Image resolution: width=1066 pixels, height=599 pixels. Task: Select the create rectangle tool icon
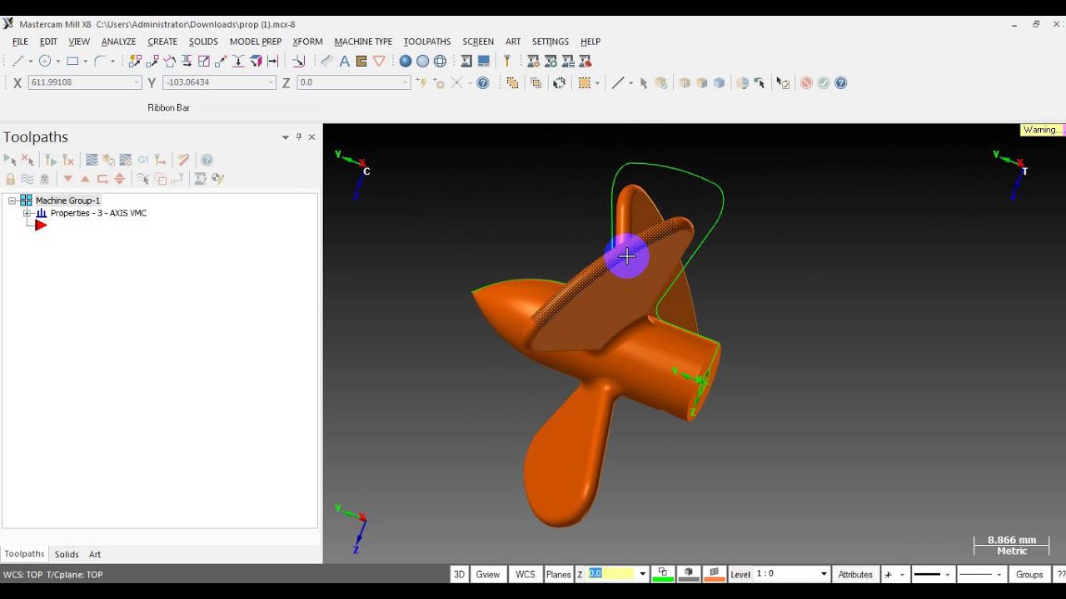72,61
